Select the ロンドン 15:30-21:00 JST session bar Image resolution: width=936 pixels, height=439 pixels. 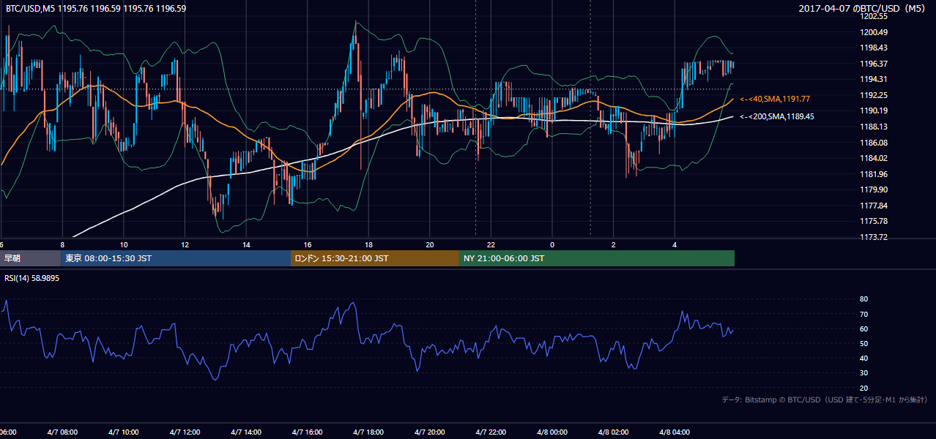[375, 258]
